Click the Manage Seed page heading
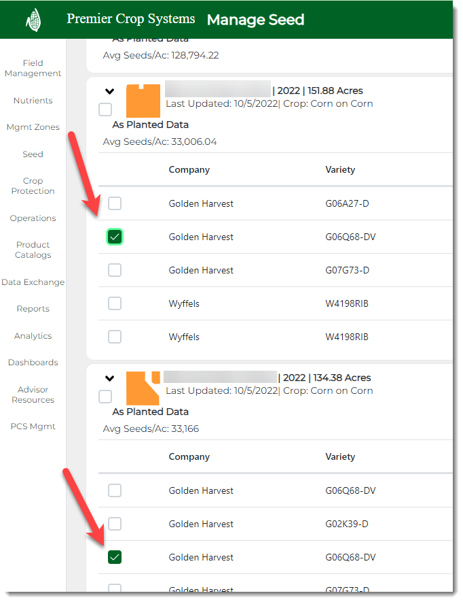This screenshot has width=463, height=602. tap(256, 20)
